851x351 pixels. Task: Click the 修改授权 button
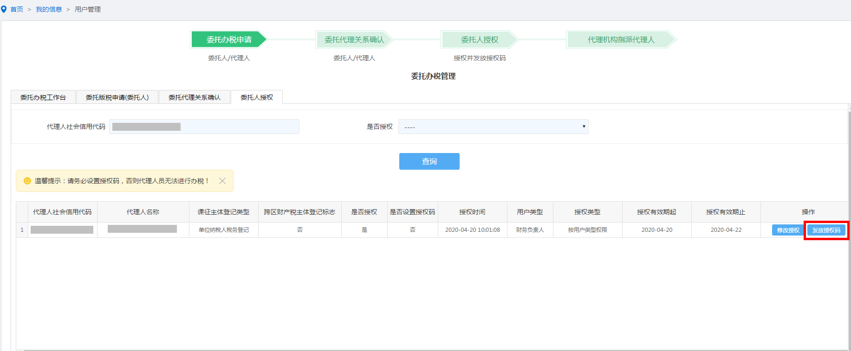pos(788,230)
